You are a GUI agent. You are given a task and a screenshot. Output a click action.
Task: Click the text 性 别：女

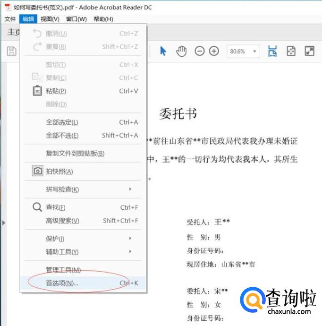(203, 305)
